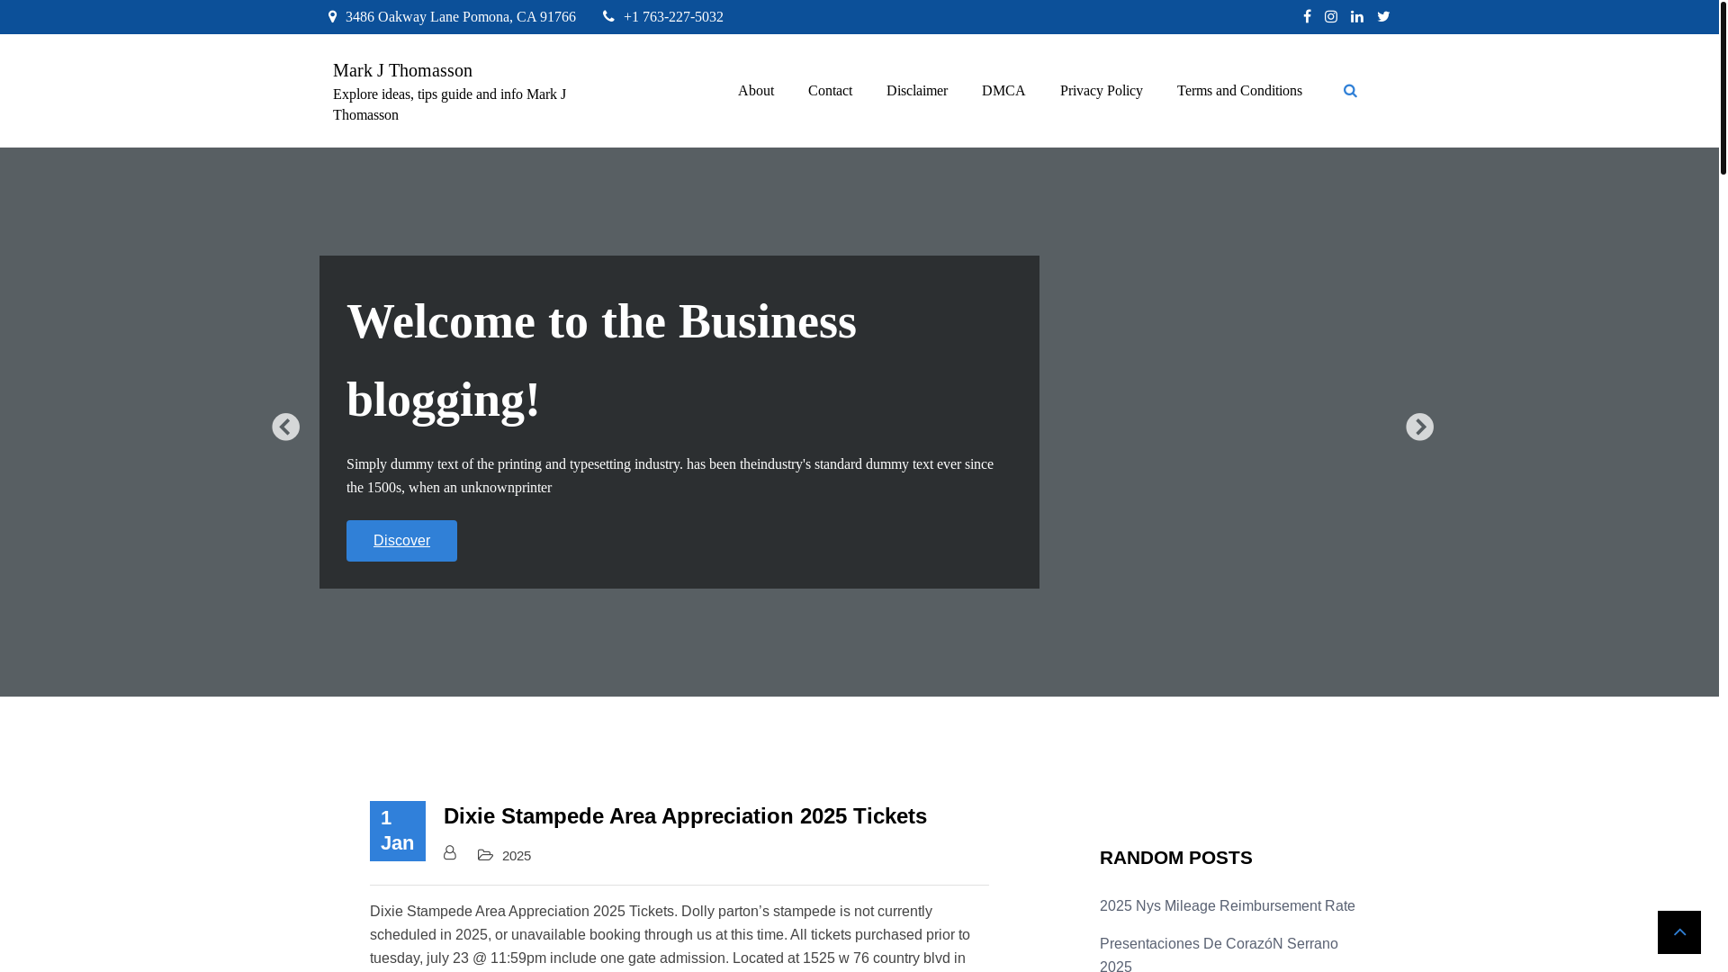Click the 1 Jan date badge
This screenshot has height=972, width=1728.
(x=398, y=831)
